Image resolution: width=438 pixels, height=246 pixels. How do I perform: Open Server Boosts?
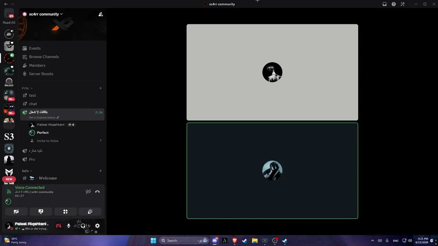pos(41,74)
